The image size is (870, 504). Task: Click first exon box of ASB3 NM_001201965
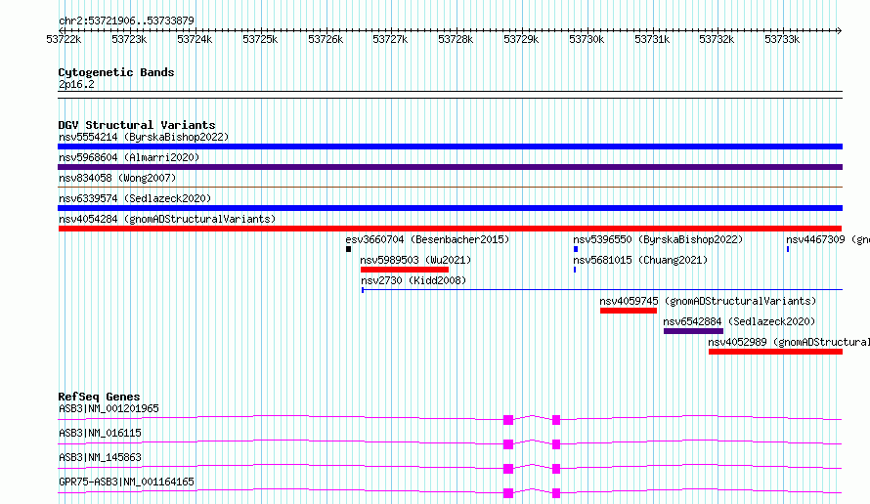508,420
